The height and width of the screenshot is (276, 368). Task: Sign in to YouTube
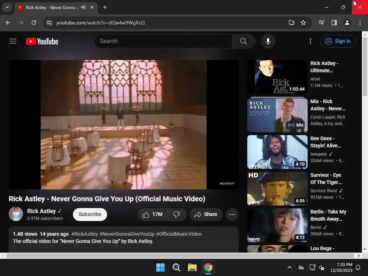pyautogui.click(x=338, y=41)
